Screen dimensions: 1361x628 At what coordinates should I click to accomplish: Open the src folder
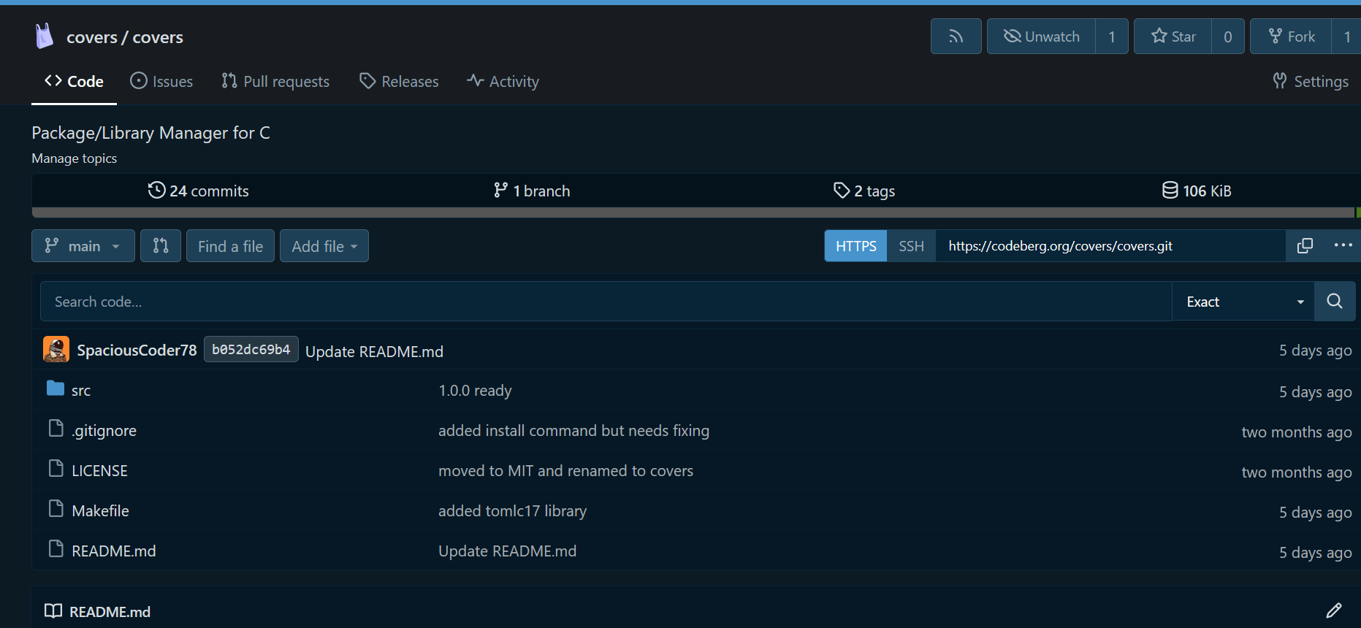coord(81,391)
